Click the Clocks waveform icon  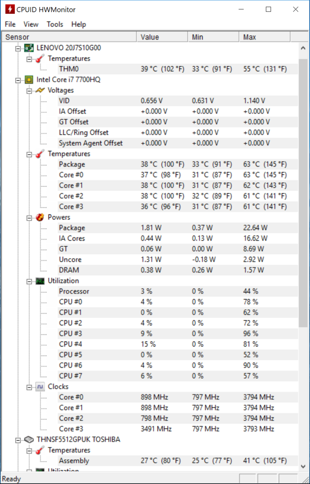coord(40,386)
